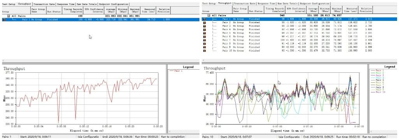Open Raw Data Totals tab in the right window

coord(287,4)
